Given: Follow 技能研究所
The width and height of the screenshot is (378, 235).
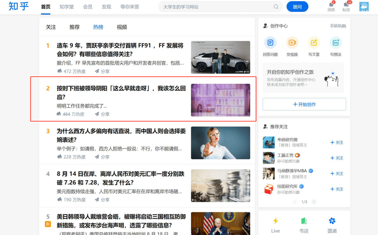Looking at the screenshot, I should coord(337,189).
